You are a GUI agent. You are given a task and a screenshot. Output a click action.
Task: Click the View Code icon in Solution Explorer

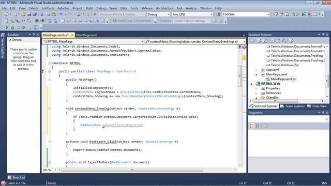click(x=273, y=41)
